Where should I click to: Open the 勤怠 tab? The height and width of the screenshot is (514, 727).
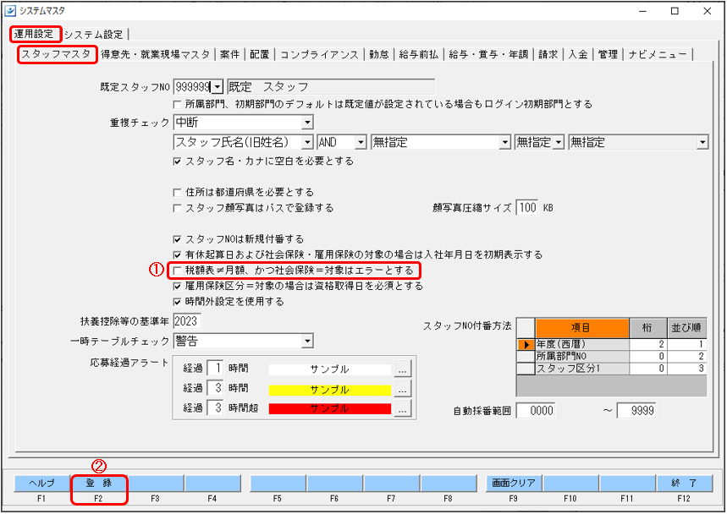coord(379,55)
